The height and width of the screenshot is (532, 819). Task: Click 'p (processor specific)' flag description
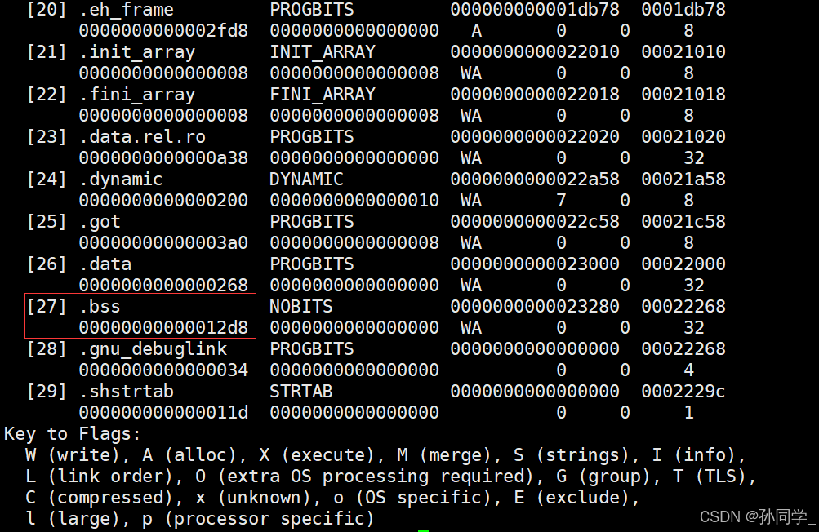pyautogui.click(x=259, y=520)
